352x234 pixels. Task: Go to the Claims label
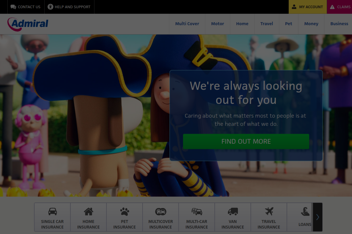pos(344,7)
